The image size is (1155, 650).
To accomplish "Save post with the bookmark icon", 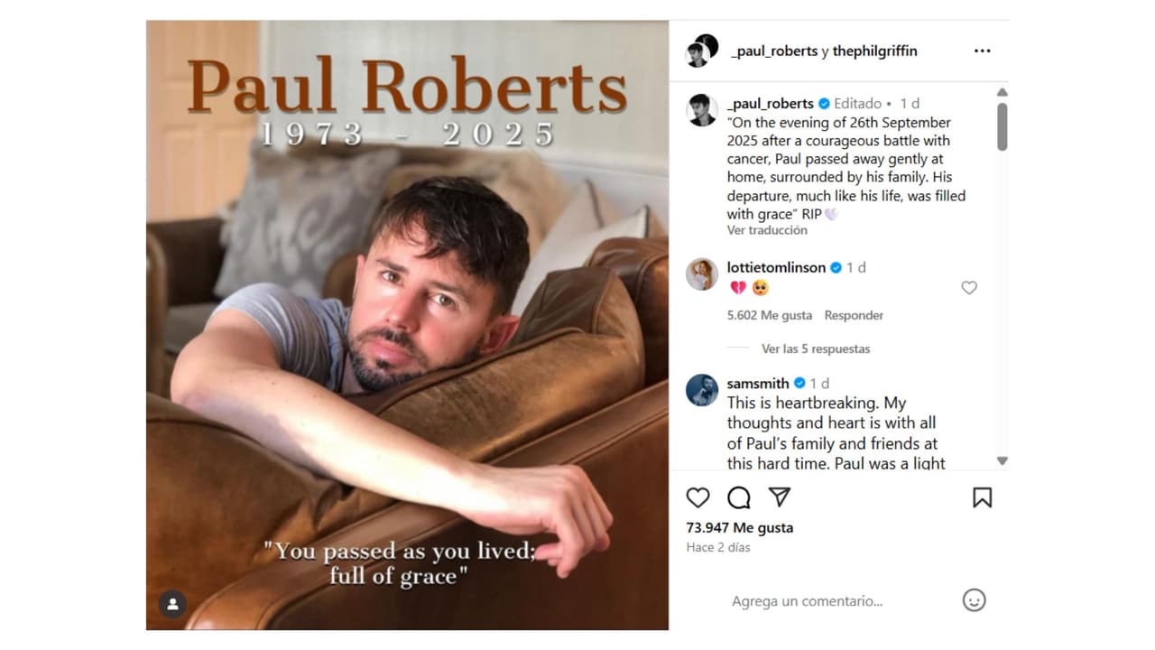I will pos(983,497).
